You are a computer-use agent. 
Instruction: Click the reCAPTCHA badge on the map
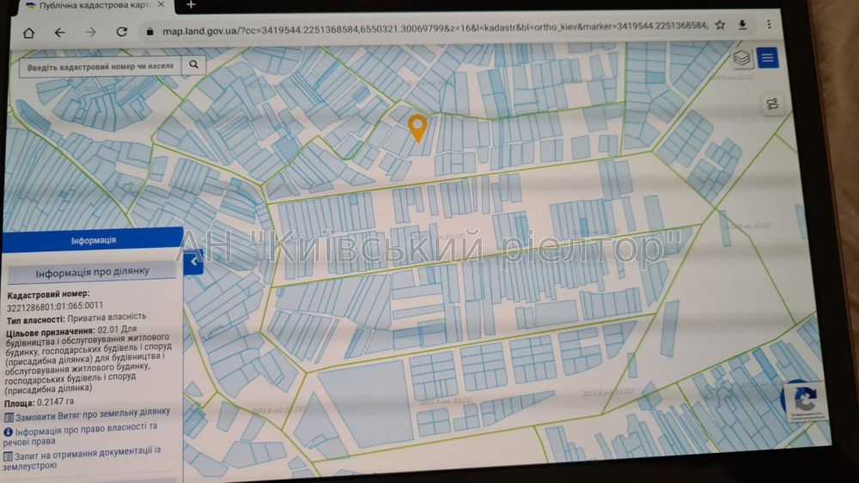804,401
